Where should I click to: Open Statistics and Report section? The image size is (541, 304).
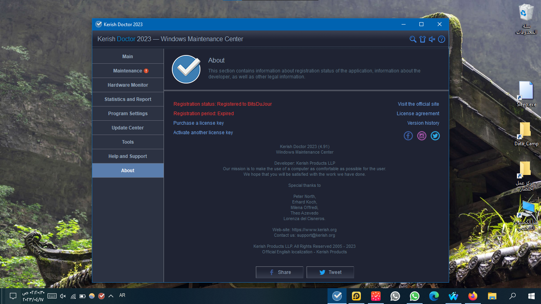pos(128,99)
